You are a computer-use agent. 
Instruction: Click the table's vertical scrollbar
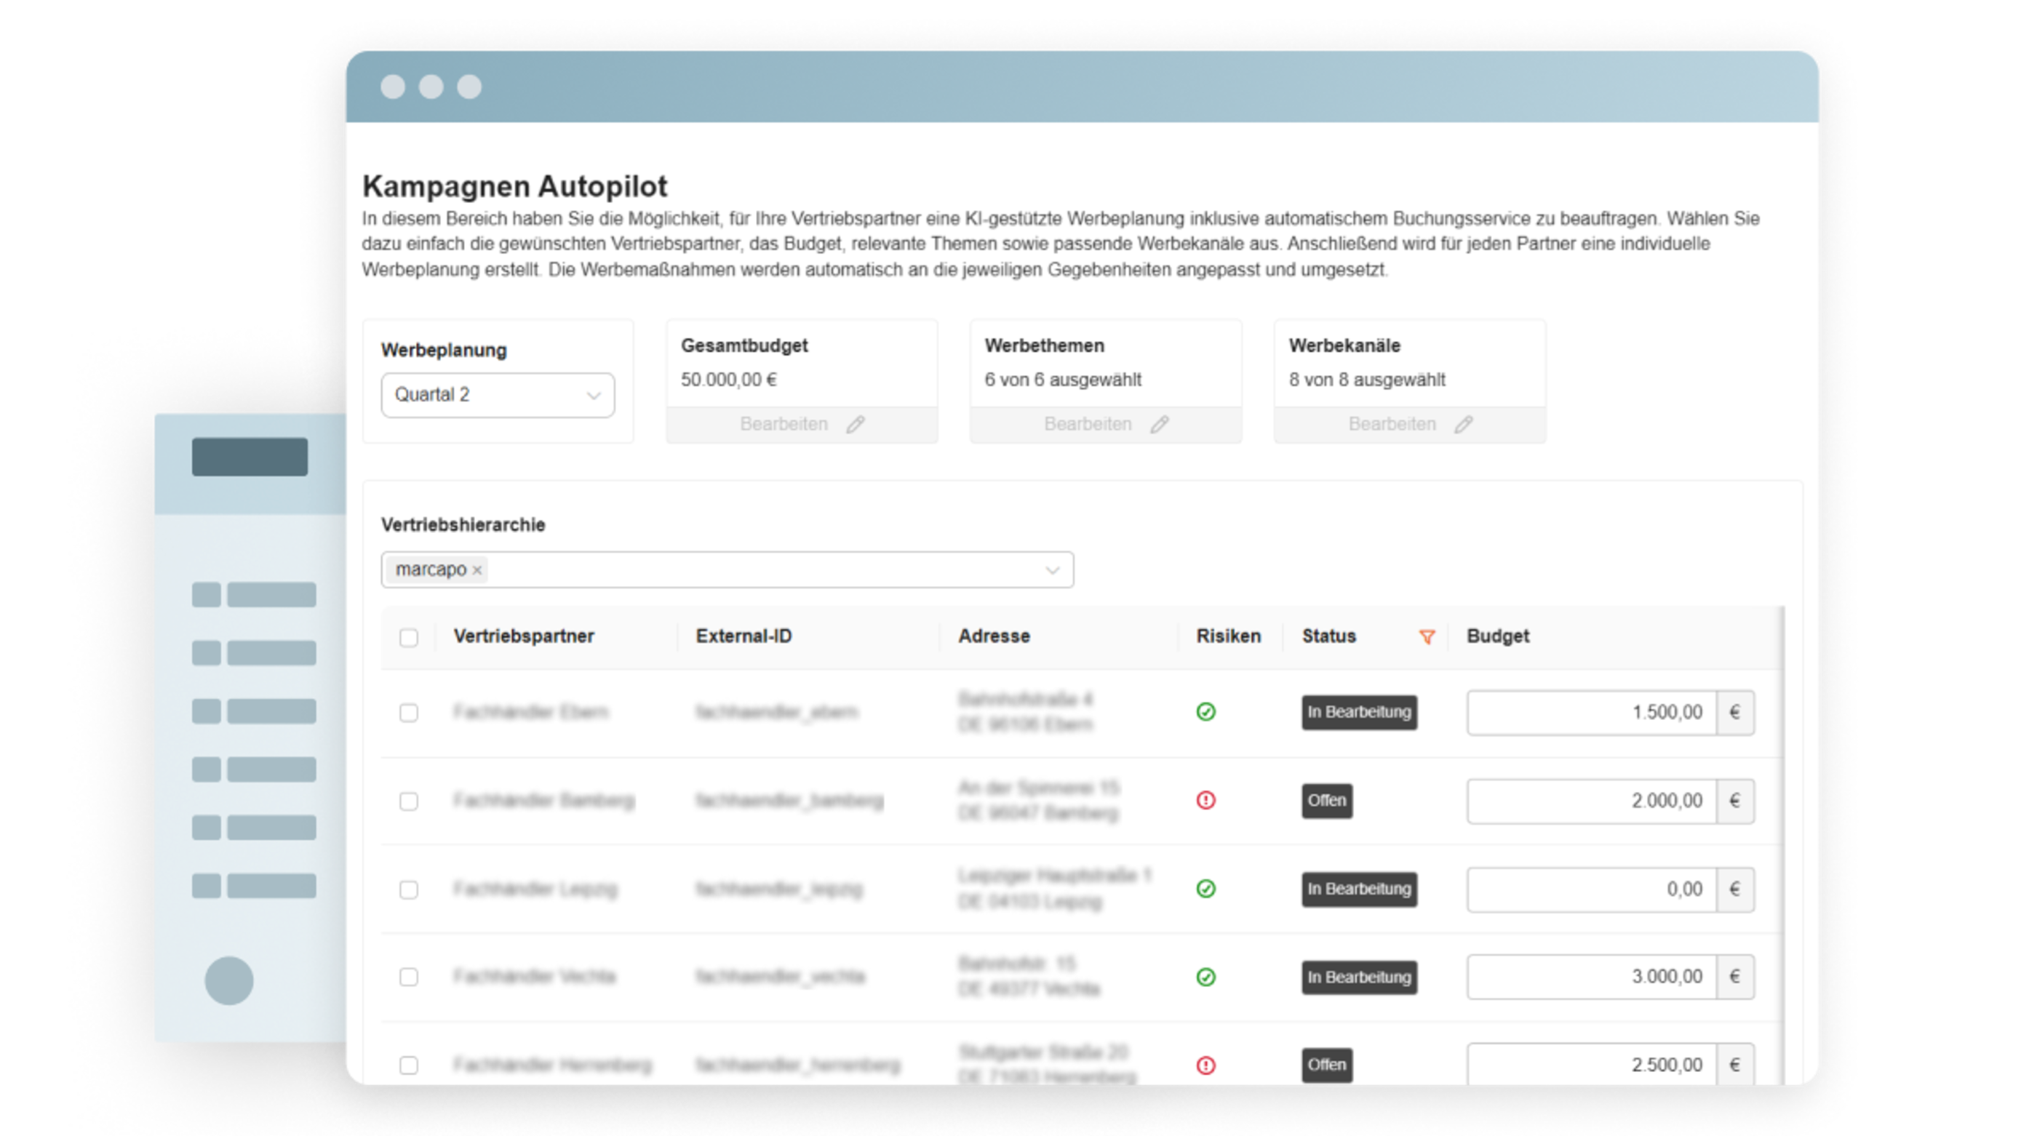[1782, 844]
